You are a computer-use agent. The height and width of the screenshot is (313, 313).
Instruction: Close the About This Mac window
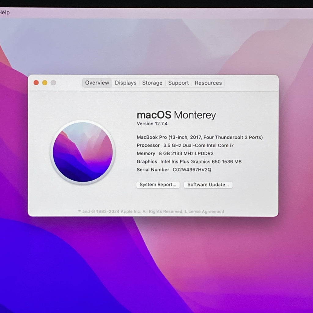coord(36,83)
